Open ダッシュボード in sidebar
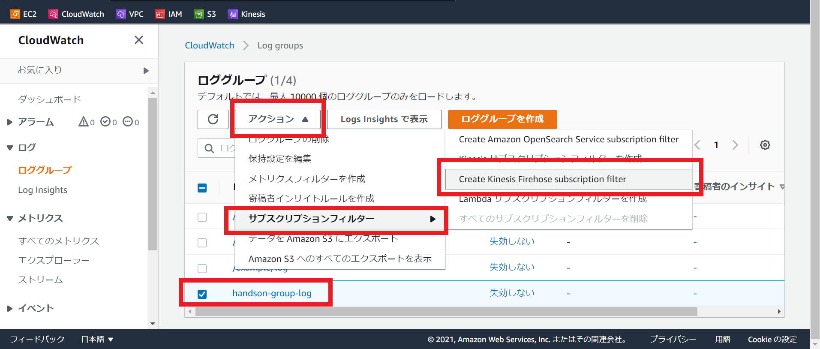The image size is (820, 349). click(x=49, y=99)
